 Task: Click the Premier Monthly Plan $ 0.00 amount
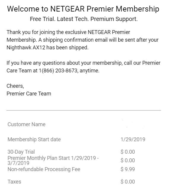point(128,160)
